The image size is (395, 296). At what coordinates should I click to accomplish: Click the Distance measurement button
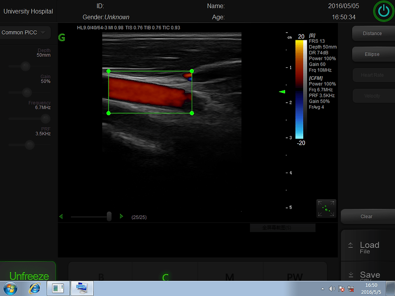(x=373, y=33)
